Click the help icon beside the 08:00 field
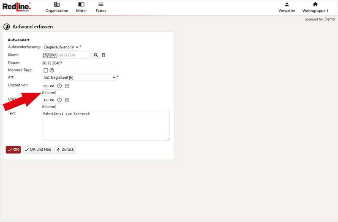This screenshot has width=338, height=222. [x=67, y=86]
